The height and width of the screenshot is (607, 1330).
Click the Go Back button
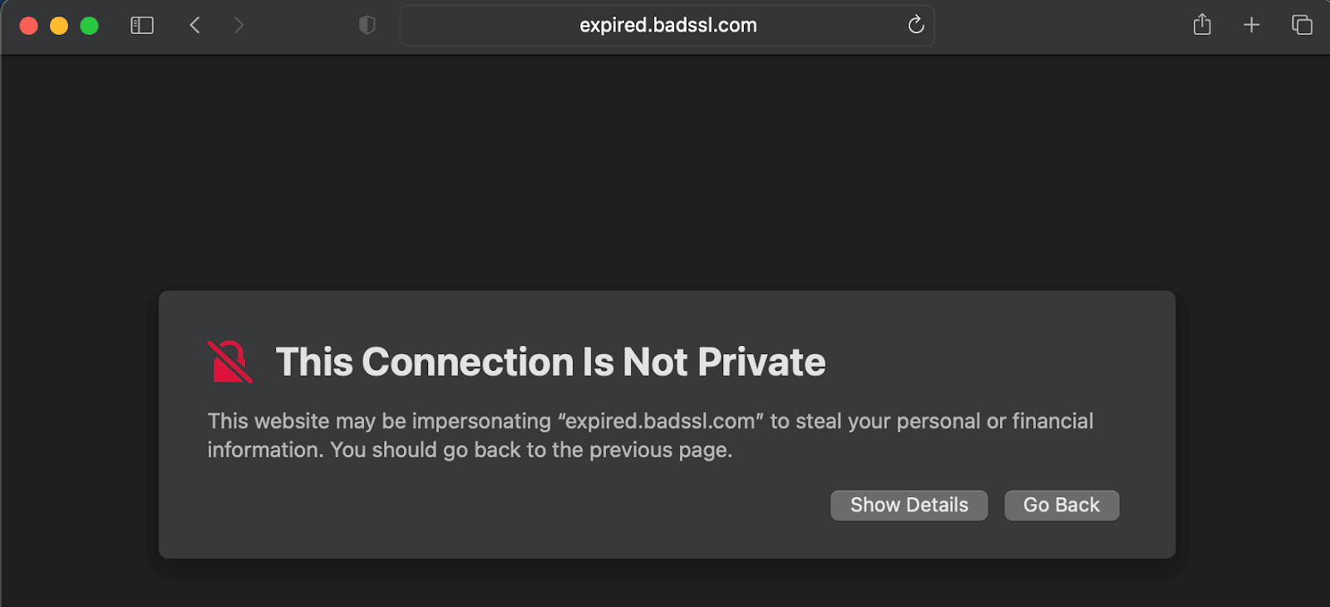click(x=1062, y=505)
